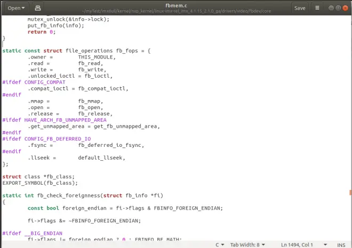This screenshot has height=248, width=352.
Task: Click on fb_open entry
Action: point(89,108)
